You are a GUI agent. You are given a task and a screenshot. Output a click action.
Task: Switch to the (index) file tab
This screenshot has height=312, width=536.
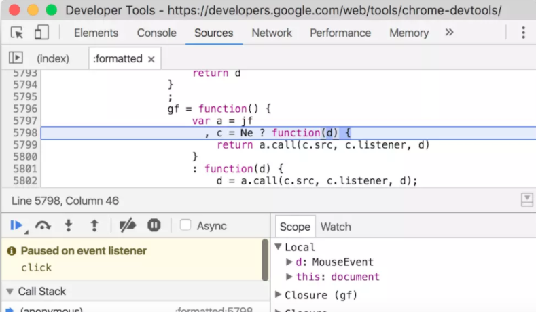53,59
